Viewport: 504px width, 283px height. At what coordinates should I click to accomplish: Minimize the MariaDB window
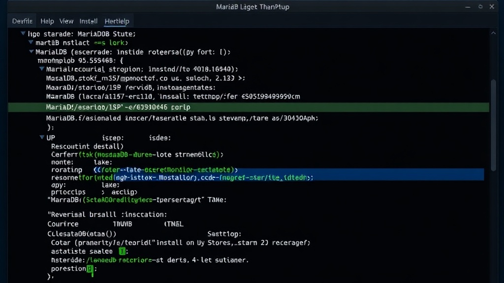pos(468,7)
